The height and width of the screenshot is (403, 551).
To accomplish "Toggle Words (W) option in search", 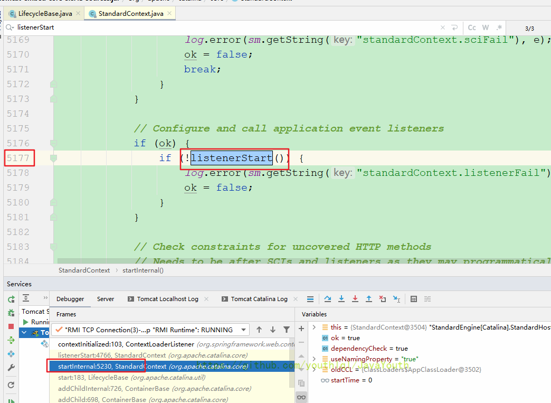I will 486,27.
